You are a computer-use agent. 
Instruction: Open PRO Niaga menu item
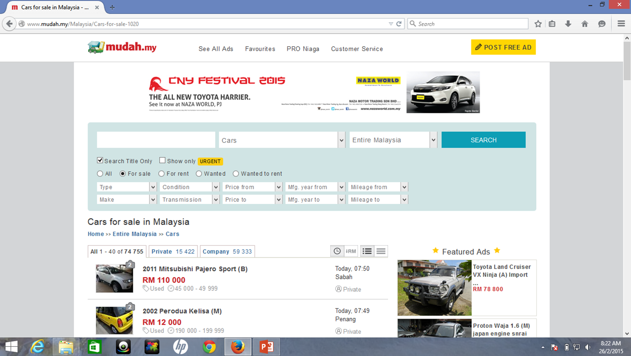coord(303,49)
